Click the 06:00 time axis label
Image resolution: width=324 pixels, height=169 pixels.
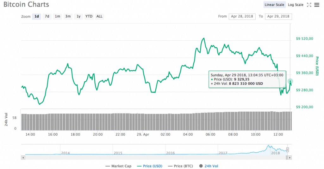click(x=210, y=134)
